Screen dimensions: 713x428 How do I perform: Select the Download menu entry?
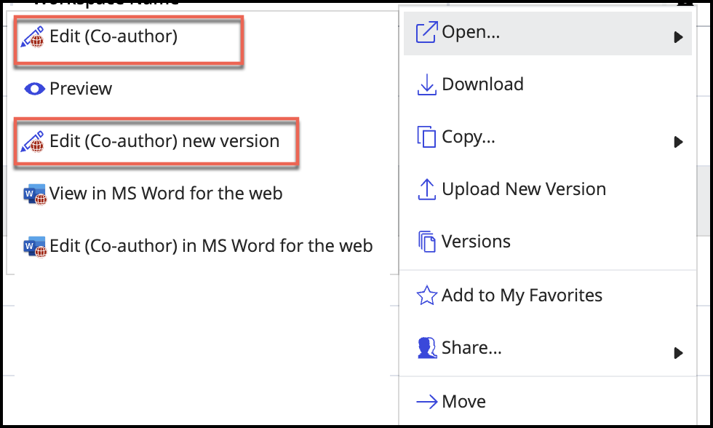[x=482, y=84]
